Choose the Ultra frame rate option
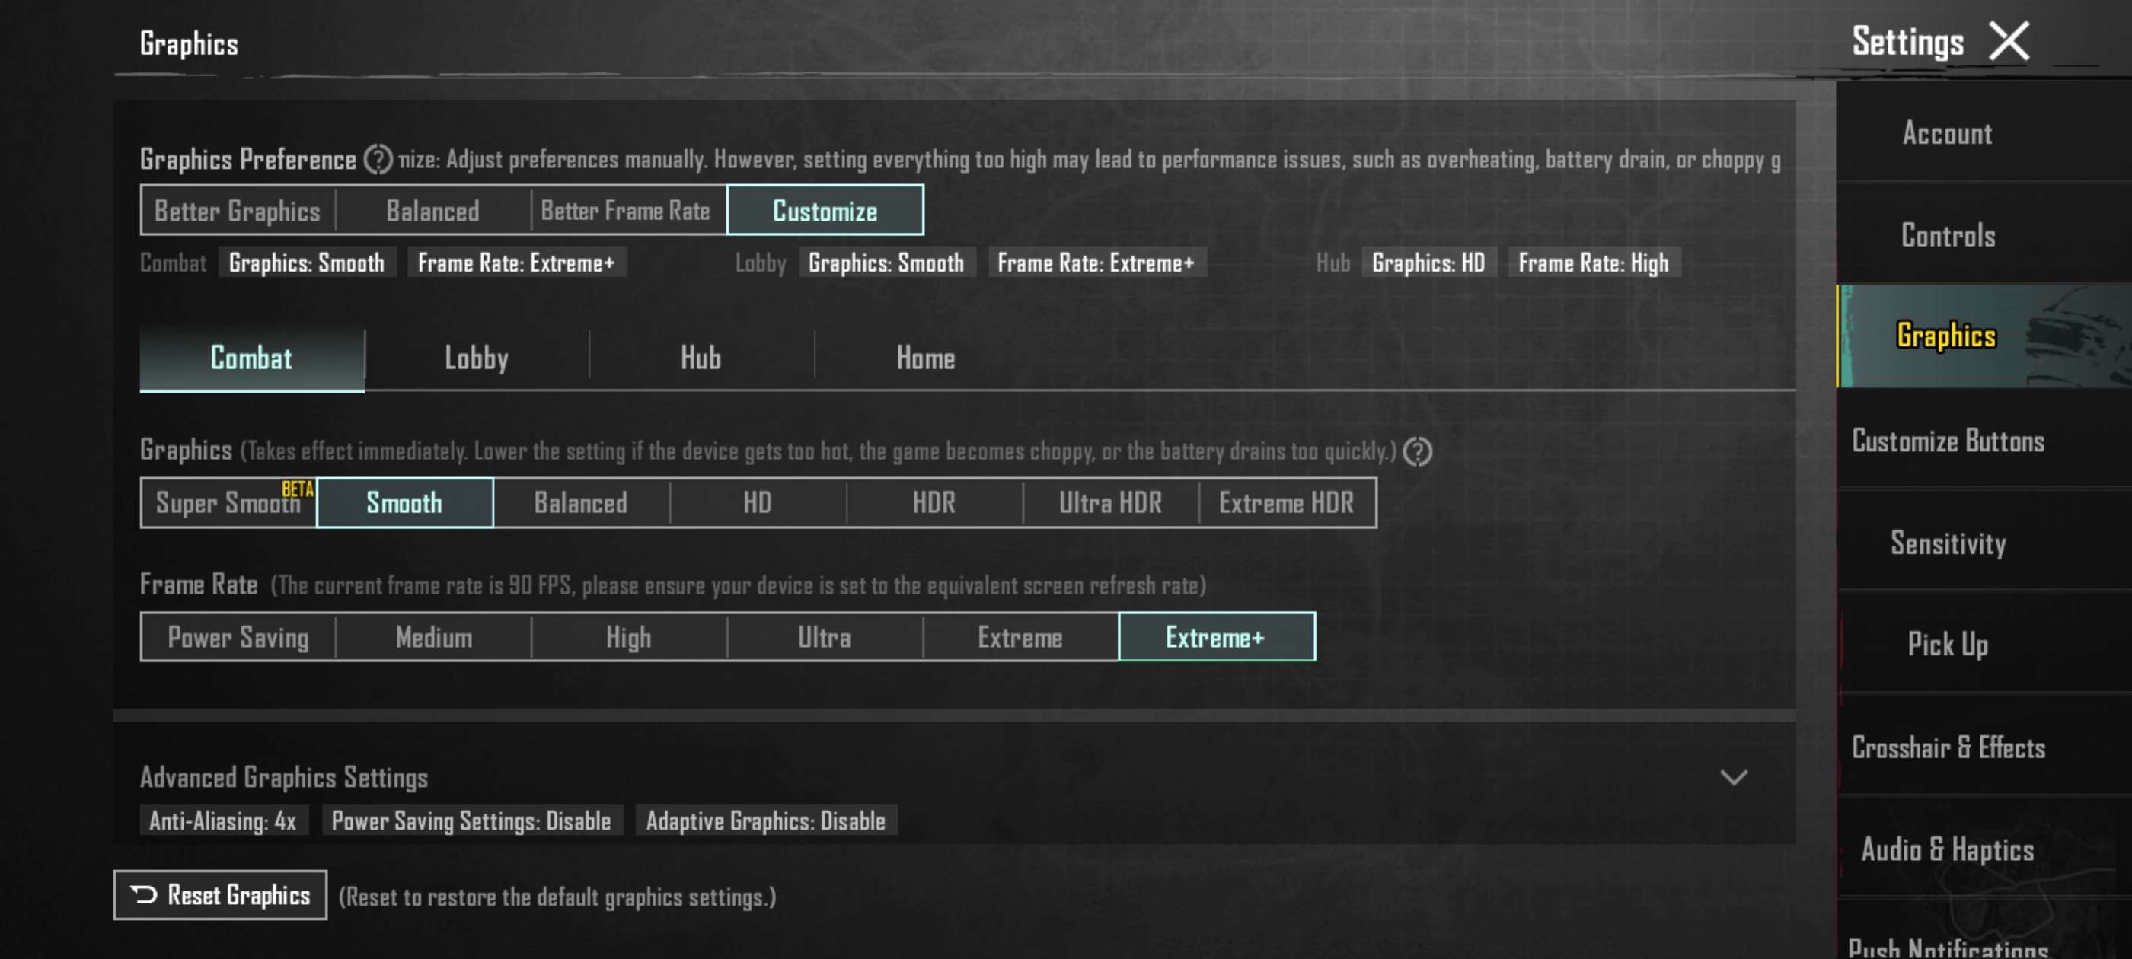Image resolution: width=2132 pixels, height=959 pixels. [x=824, y=637]
